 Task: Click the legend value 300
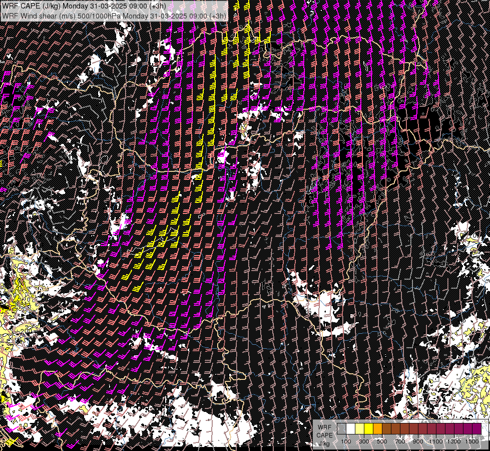click(364, 441)
